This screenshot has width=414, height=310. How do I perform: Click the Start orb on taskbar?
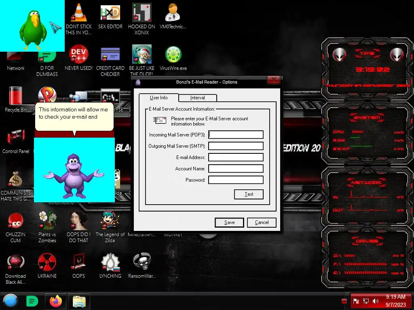click(x=10, y=301)
